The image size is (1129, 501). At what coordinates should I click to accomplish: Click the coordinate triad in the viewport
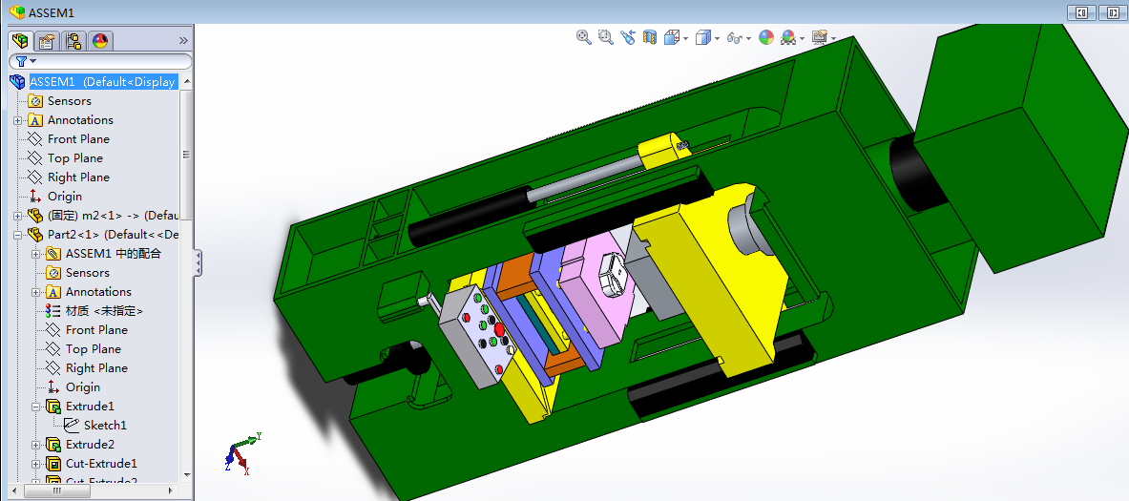click(241, 453)
